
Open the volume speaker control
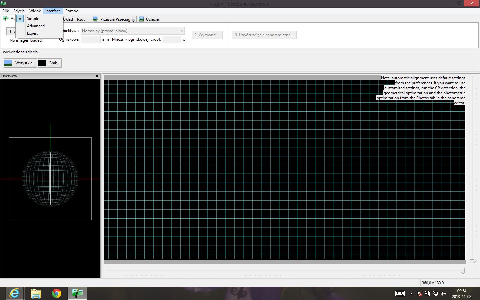coord(443,294)
